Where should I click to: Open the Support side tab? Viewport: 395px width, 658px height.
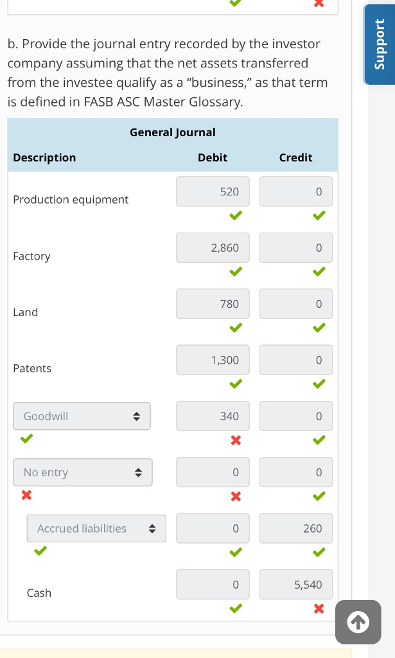click(379, 44)
